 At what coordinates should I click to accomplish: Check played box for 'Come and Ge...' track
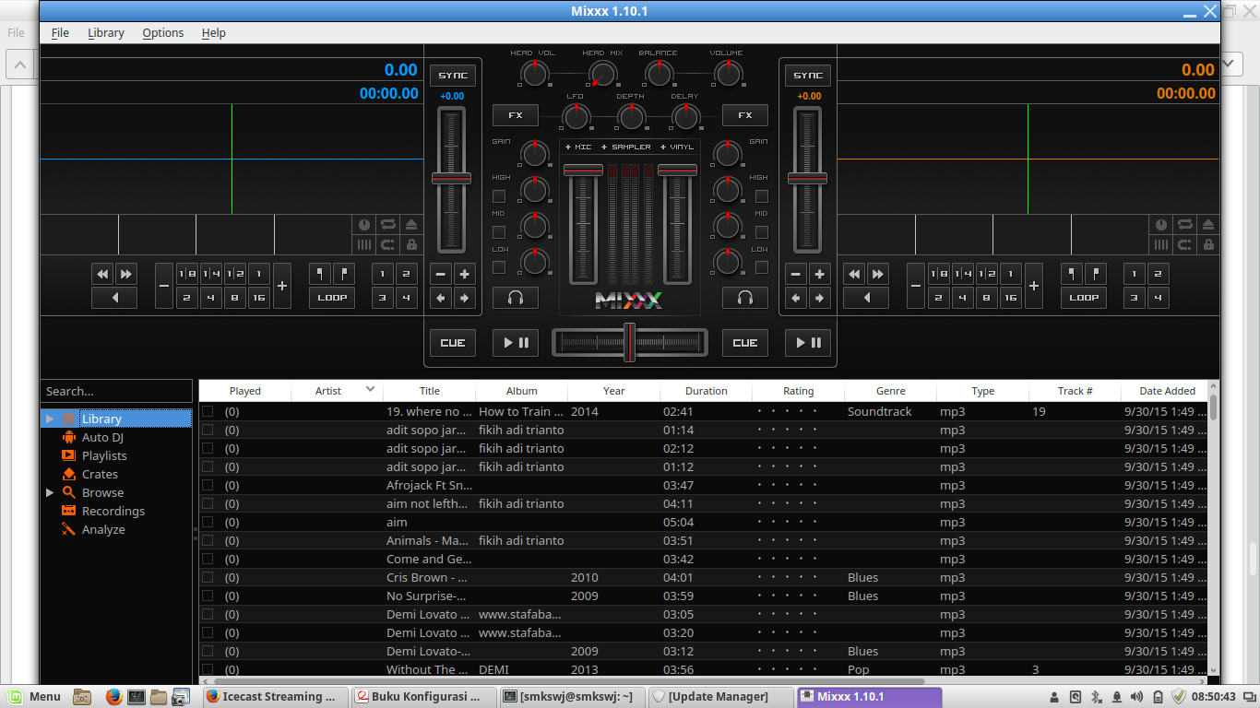[208, 559]
